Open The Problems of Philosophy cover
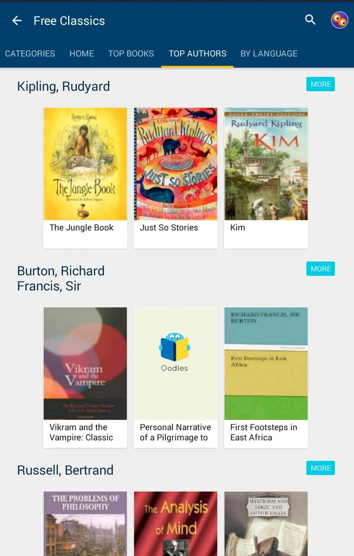 point(85,524)
